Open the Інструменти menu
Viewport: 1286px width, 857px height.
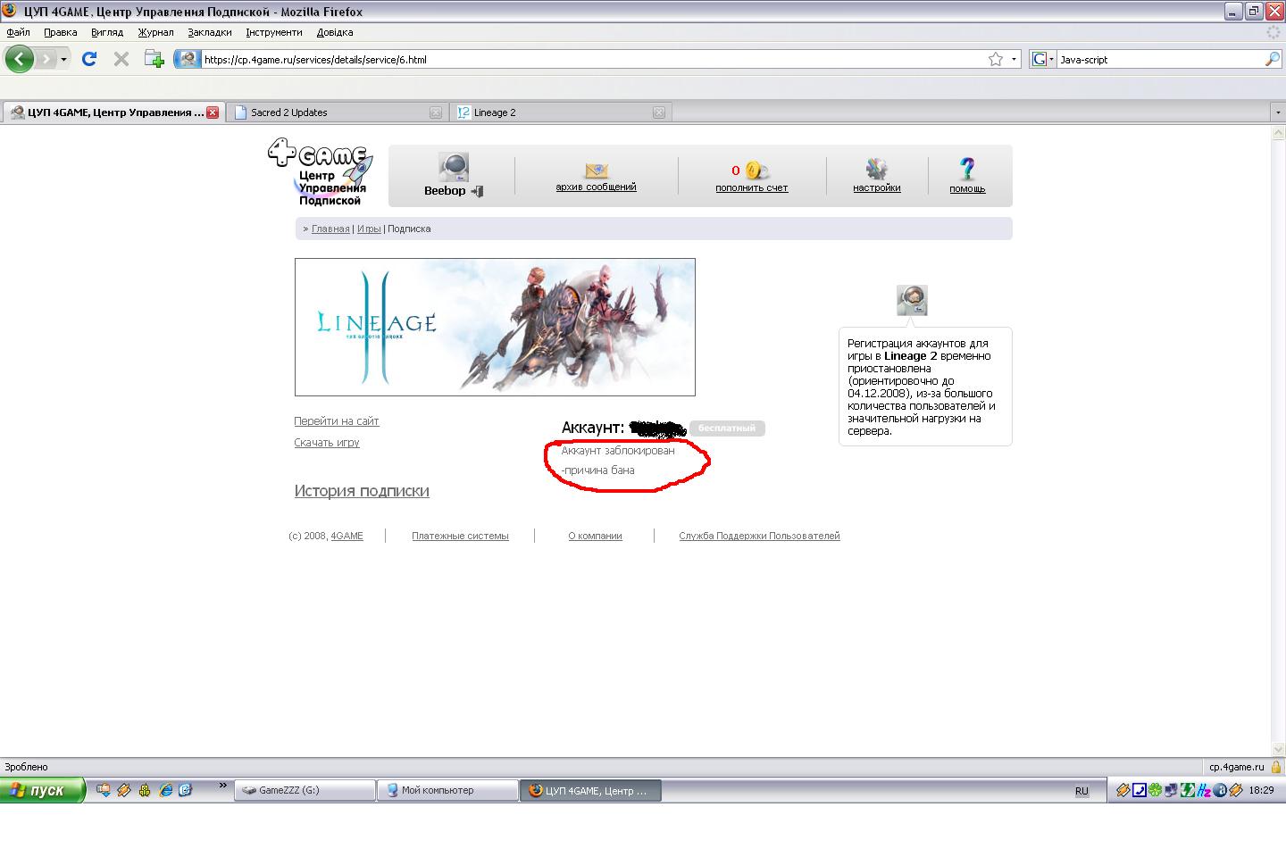[x=274, y=32]
